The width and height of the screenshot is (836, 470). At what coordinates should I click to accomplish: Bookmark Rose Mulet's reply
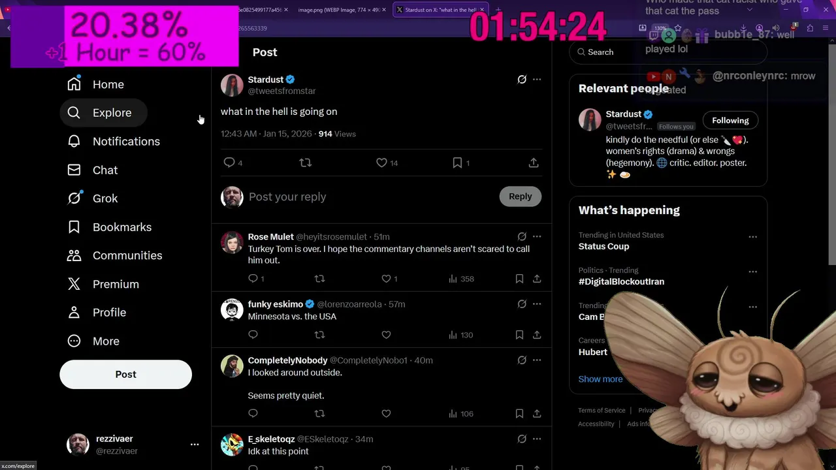[519, 279]
